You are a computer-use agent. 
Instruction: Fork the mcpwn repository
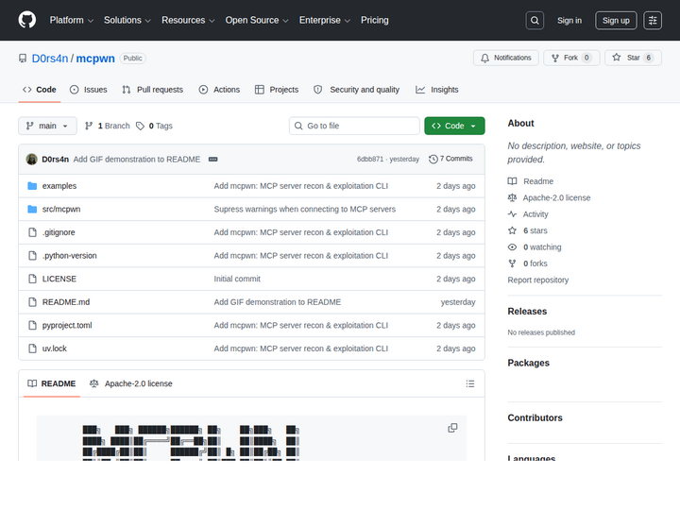click(x=571, y=58)
